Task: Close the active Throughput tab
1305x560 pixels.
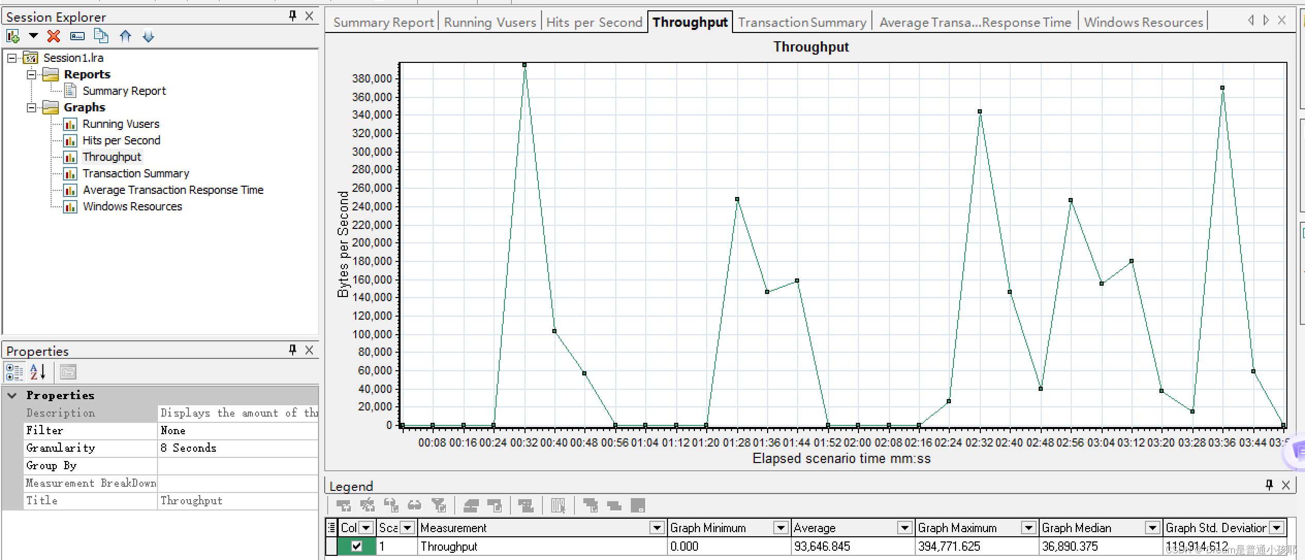Action: (1282, 20)
